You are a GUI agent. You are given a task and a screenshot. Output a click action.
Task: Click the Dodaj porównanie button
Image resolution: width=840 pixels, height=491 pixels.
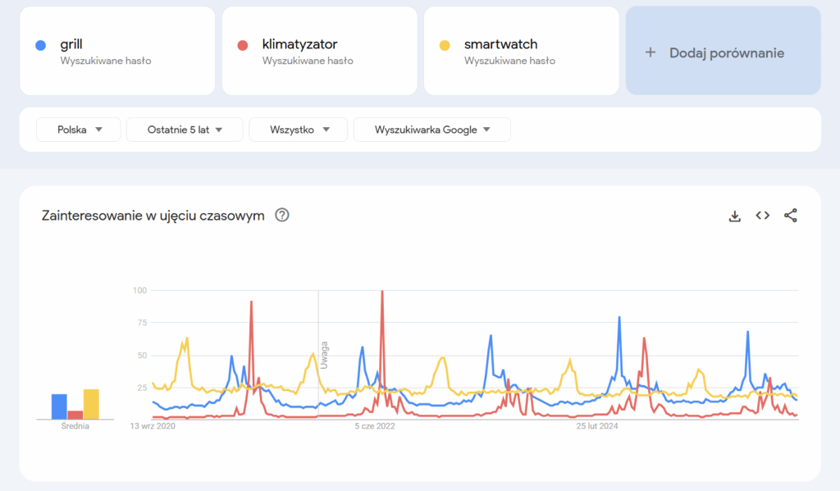click(723, 51)
